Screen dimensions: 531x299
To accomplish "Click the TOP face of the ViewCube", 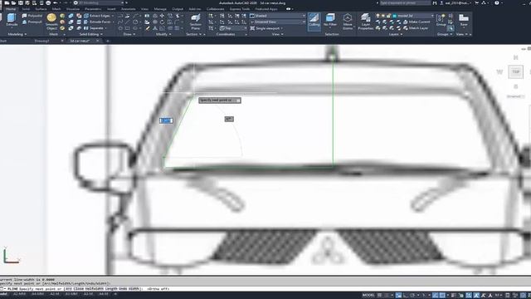I will [x=515, y=71].
